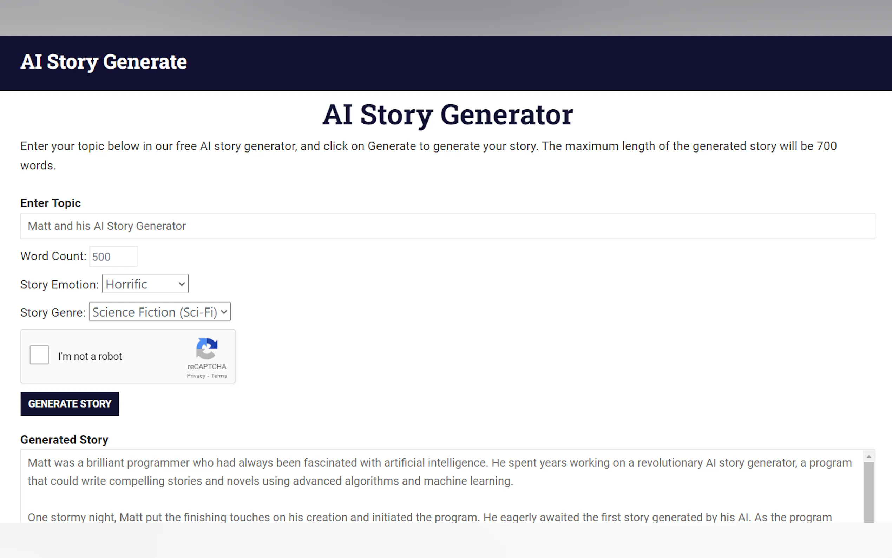The height and width of the screenshot is (558, 892).
Task: Click the Story Emotion label
Action: tap(59, 285)
